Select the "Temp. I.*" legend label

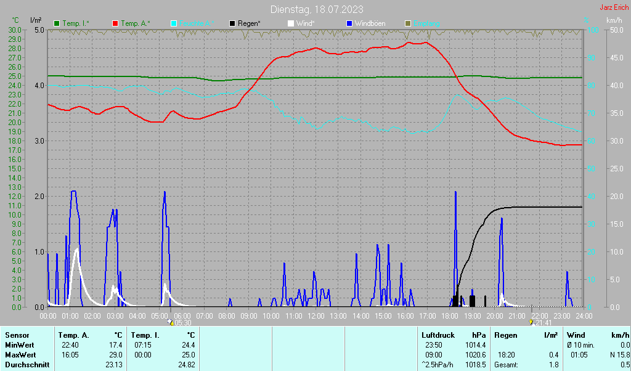pyautogui.click(x=76, y=24)
